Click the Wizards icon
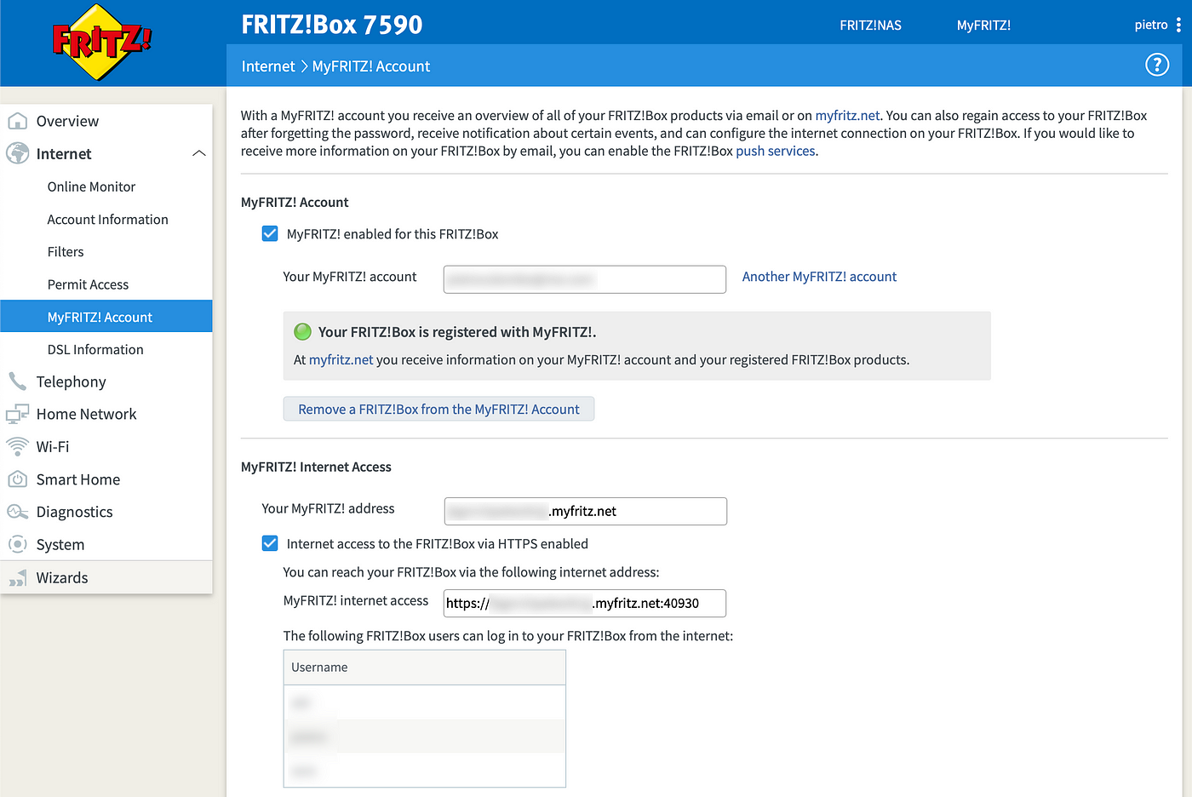This screenshot has width=1192, height=797. click(17, 578)
